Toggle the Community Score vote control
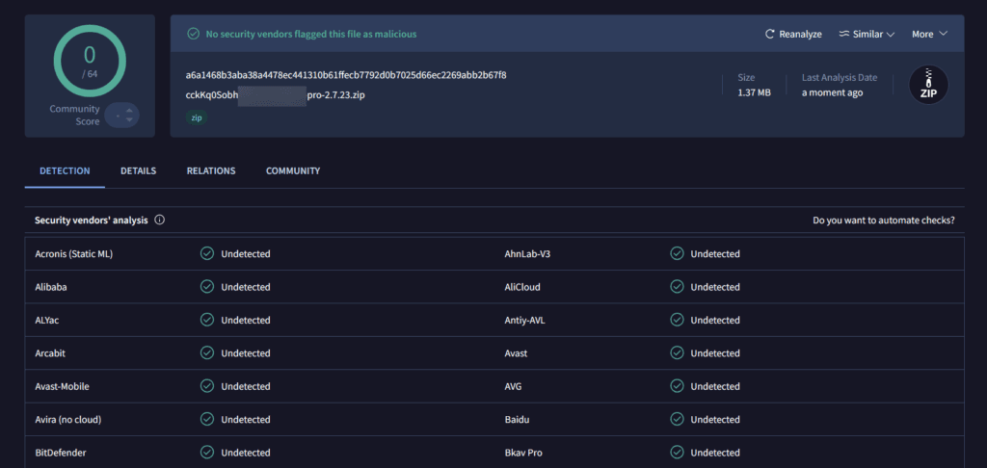 [x=122, y=116]
